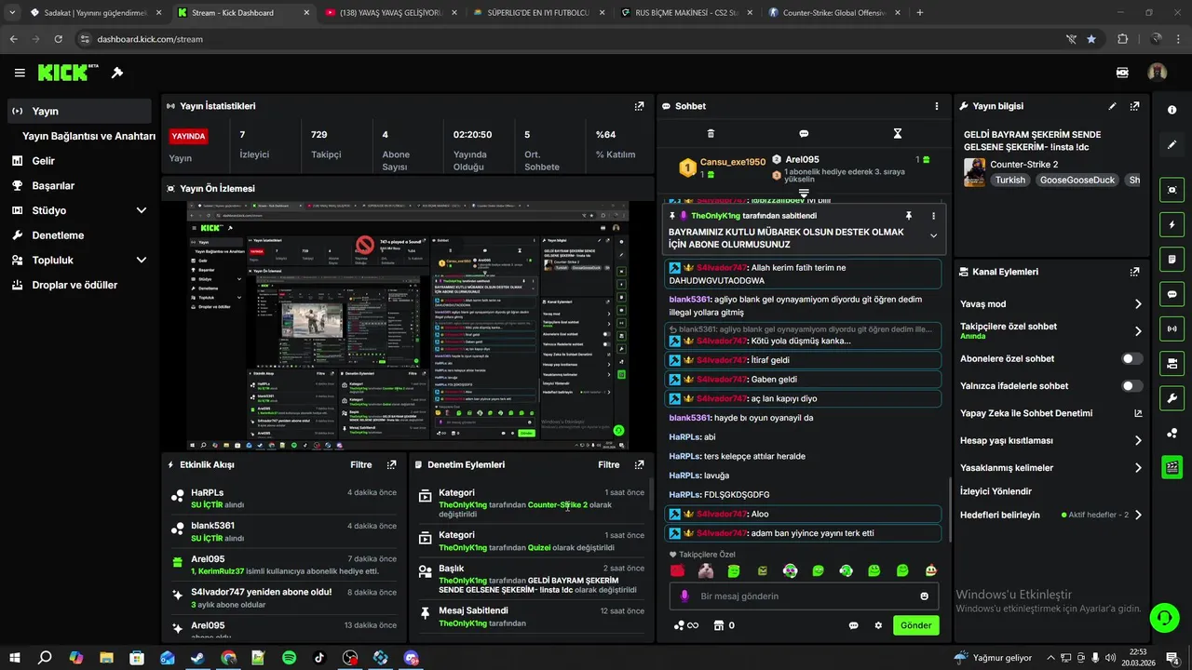Click the wrench icon in the right sidebar
This screenshot has height=670, width=1192.
tap(1172, 398)
